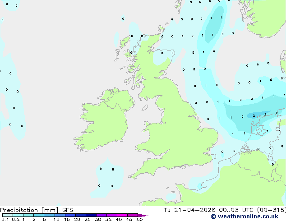Click the '20' legend label
286x221 pixels.
pos(77,219)
